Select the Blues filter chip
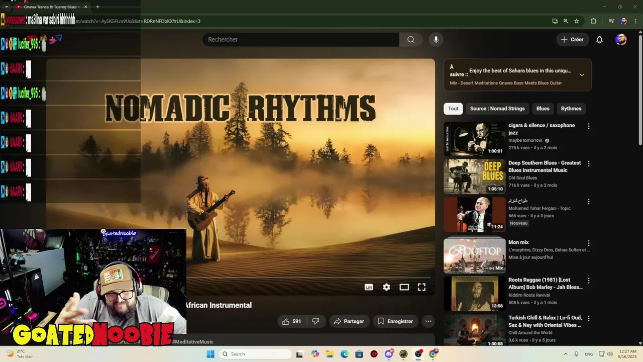 pyautogui.click(x=543, y=109)
